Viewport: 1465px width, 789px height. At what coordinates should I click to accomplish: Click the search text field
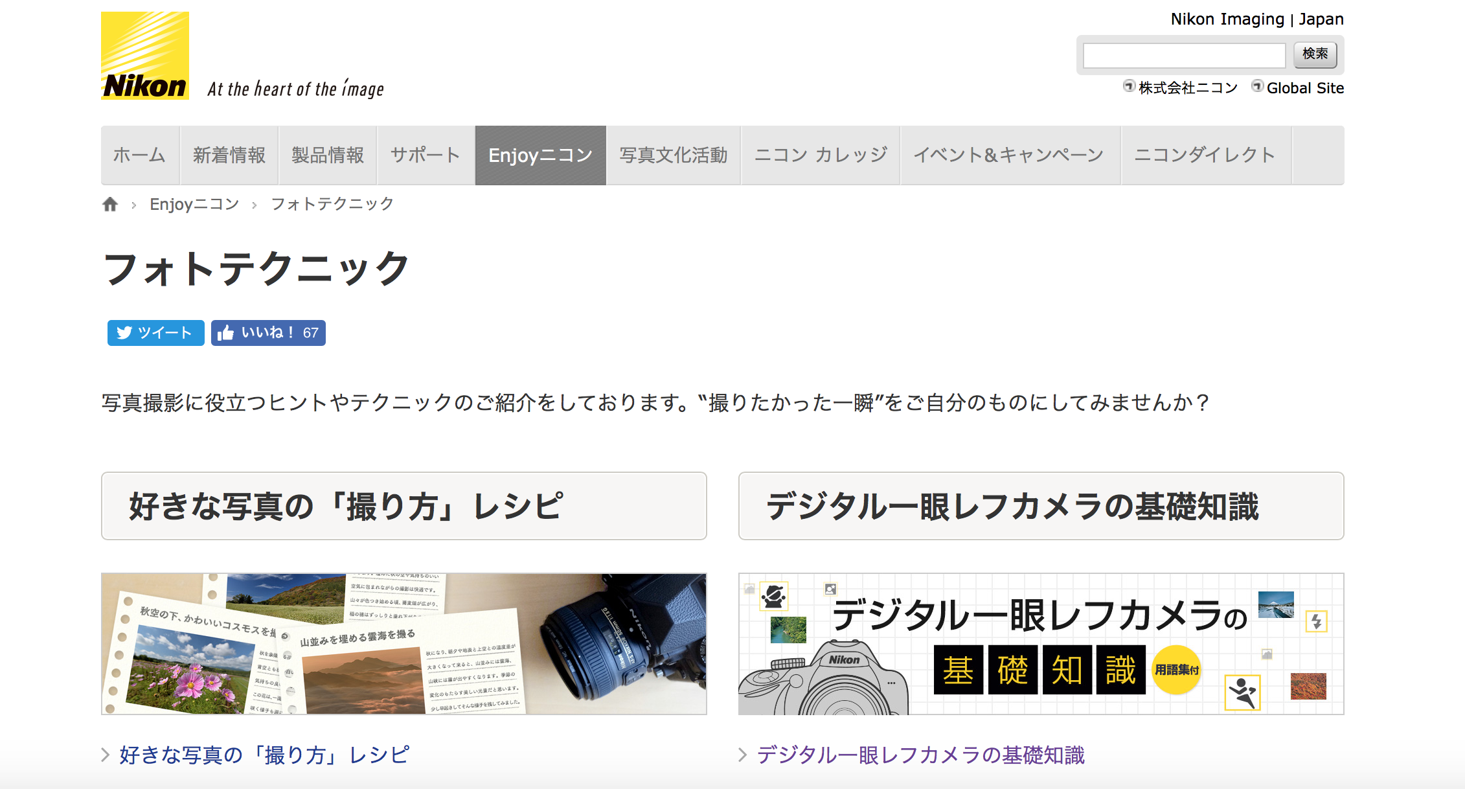(x=1184, y=56)
